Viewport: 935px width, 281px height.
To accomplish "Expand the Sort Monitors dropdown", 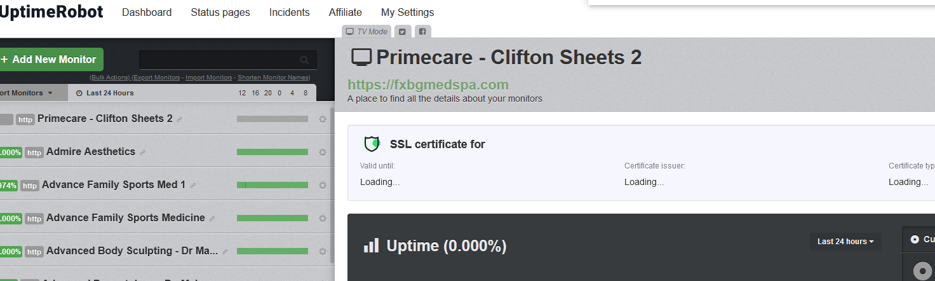I will 27,93.
